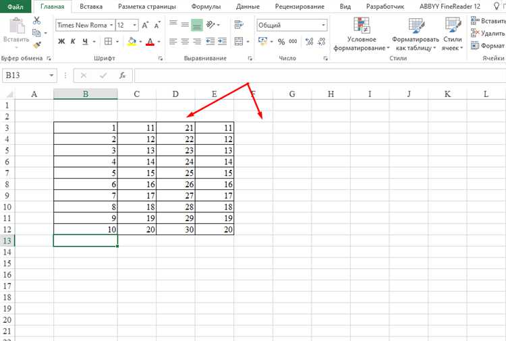Open Insert Function fx button
The width and height of the screenshot is (506, 341).
coord(122,75)
